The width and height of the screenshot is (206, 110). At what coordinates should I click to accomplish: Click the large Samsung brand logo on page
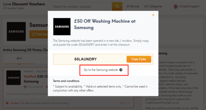pos(16,31)
